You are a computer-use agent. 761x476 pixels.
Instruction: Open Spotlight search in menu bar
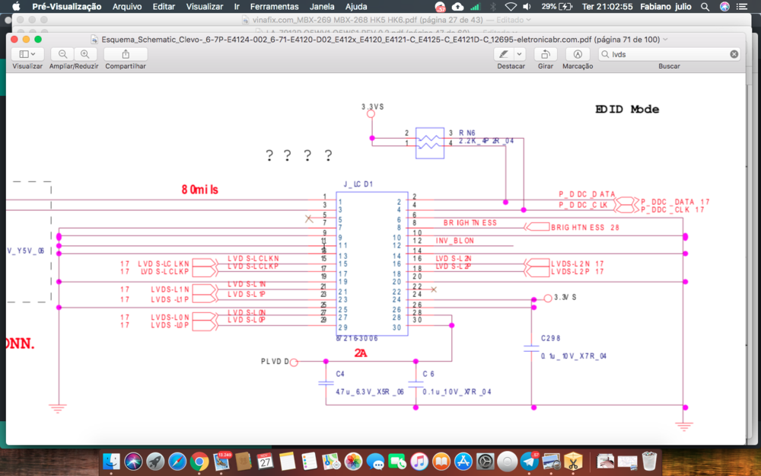pos(705,7)
